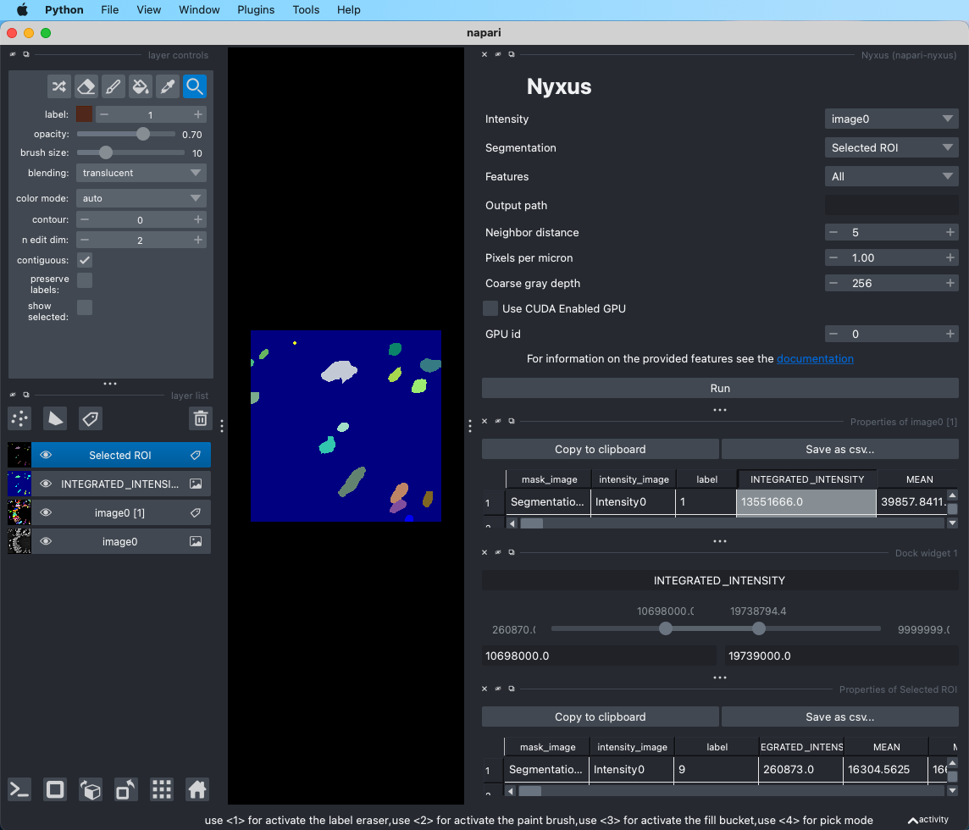Activate the paint brush tool
Image resolution: width=969 pixels, height=830 pixels.
(114, 86)
